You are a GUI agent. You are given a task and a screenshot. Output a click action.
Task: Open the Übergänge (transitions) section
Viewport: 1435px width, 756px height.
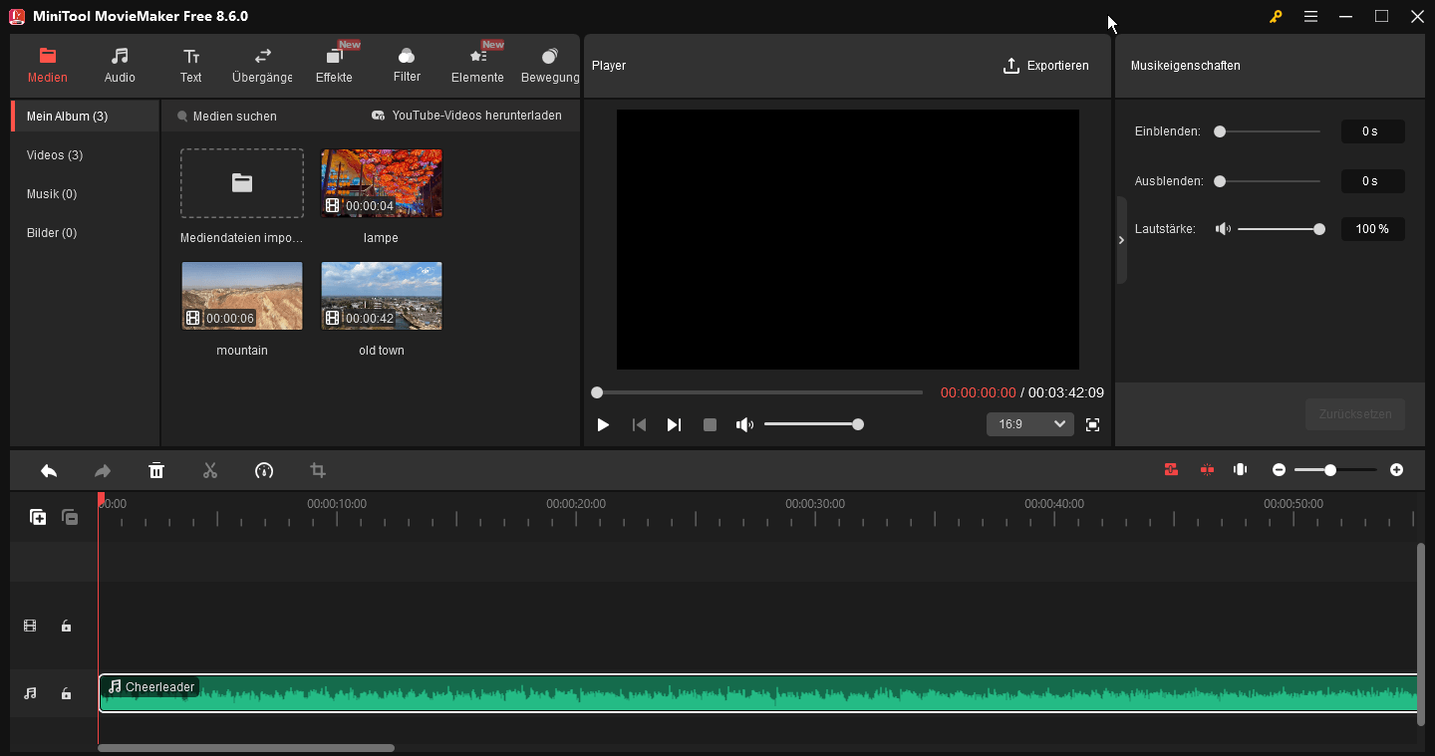tap(261, 65)
